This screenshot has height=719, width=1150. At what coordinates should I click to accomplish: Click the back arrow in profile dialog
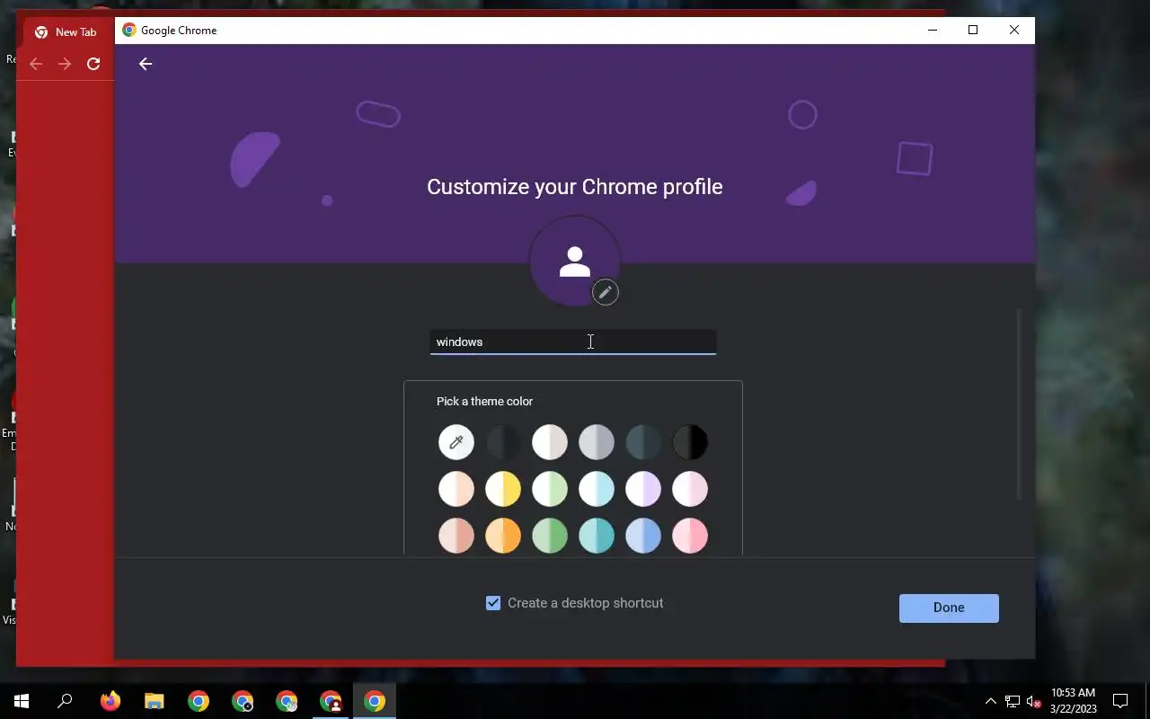tap(146, 64)
